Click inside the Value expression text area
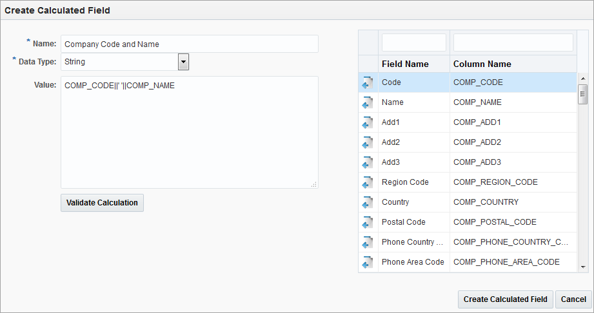 [x=190, y=133]
